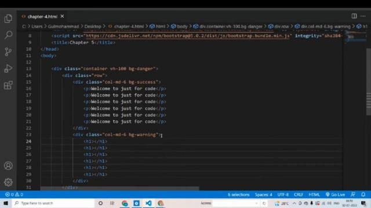Click the Chapter 5 title text on line 9
This screenshot has height=208, width=371.
coord(82,42)
